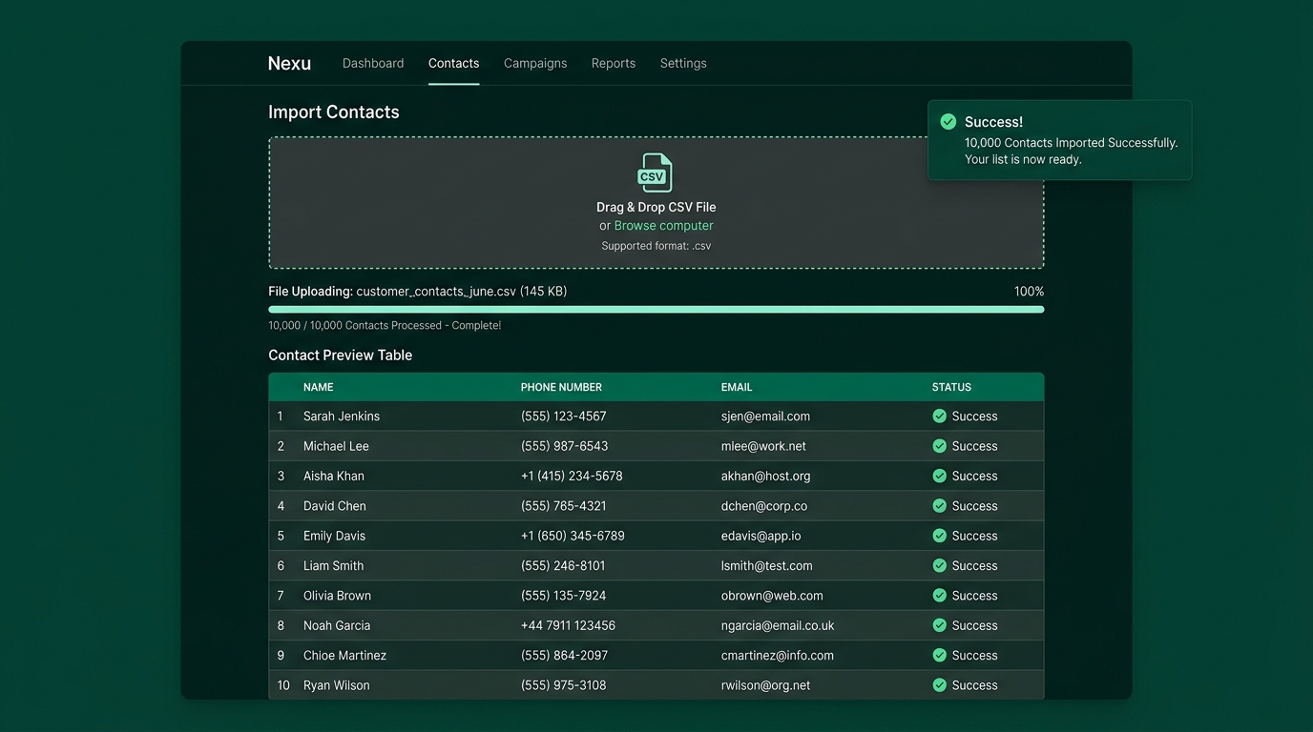Click the Nexu logo

pyautogui.click(x=289, y=64)
